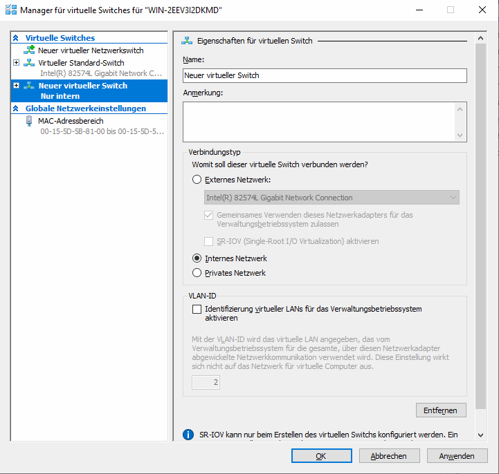Click the Intel(R) 82574L adapter subtitle in tree
The height and width of the screenshot is (474, 499).
pos(101,73)
